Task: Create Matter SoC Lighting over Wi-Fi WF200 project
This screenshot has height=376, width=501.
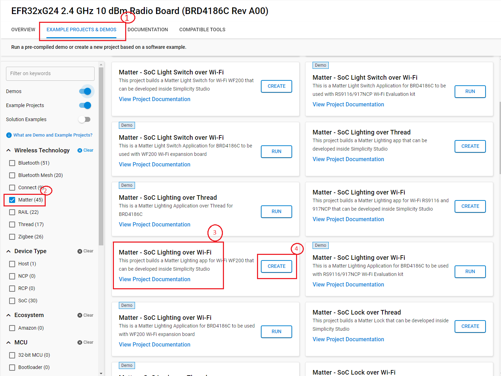Action: (276, 266)
